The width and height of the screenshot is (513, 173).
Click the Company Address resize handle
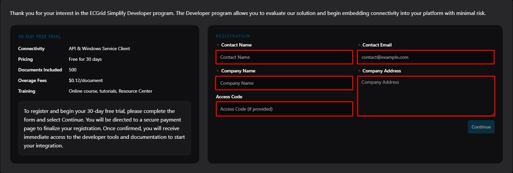(x=493, y=114)
